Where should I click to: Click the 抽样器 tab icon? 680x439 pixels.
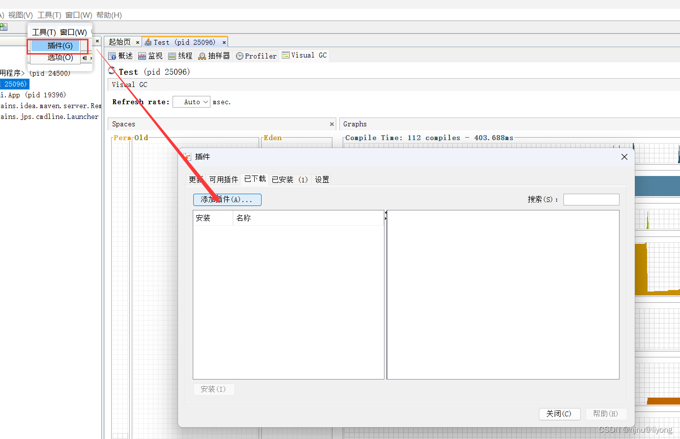202,56
